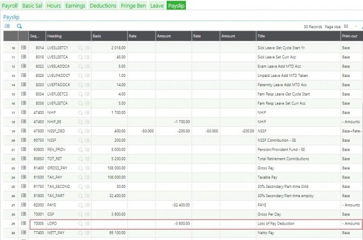Open the row detail icon for LVESLGETCY
363x240 pixels.
click(x=24, y=48)
